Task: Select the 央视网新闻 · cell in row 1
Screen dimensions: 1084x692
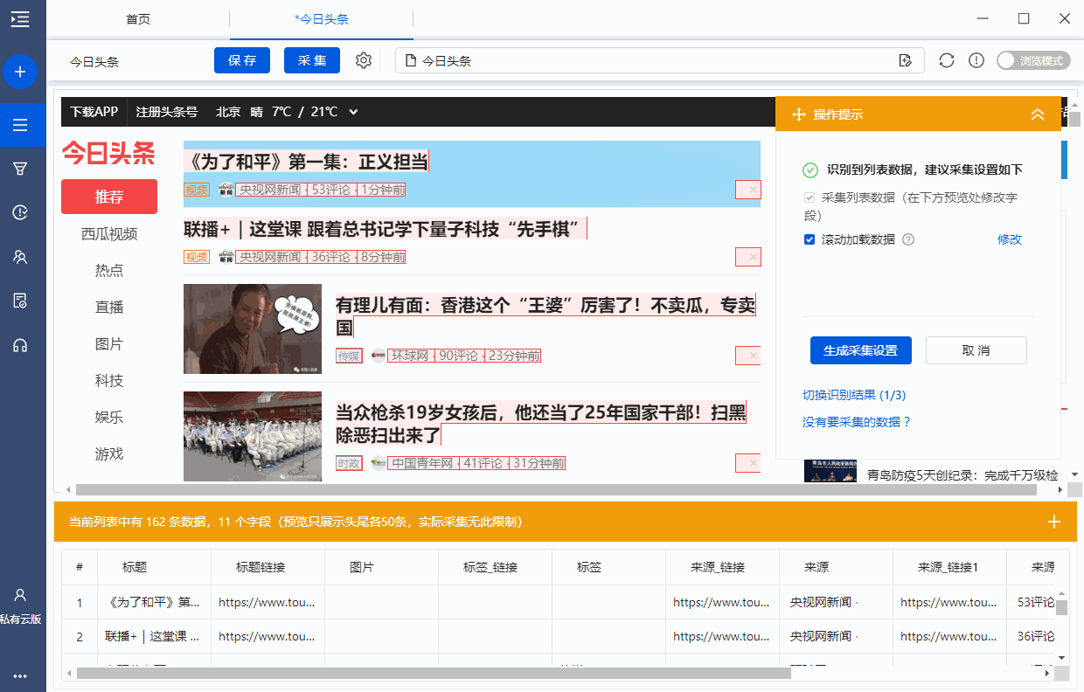Action: point(836,602)
